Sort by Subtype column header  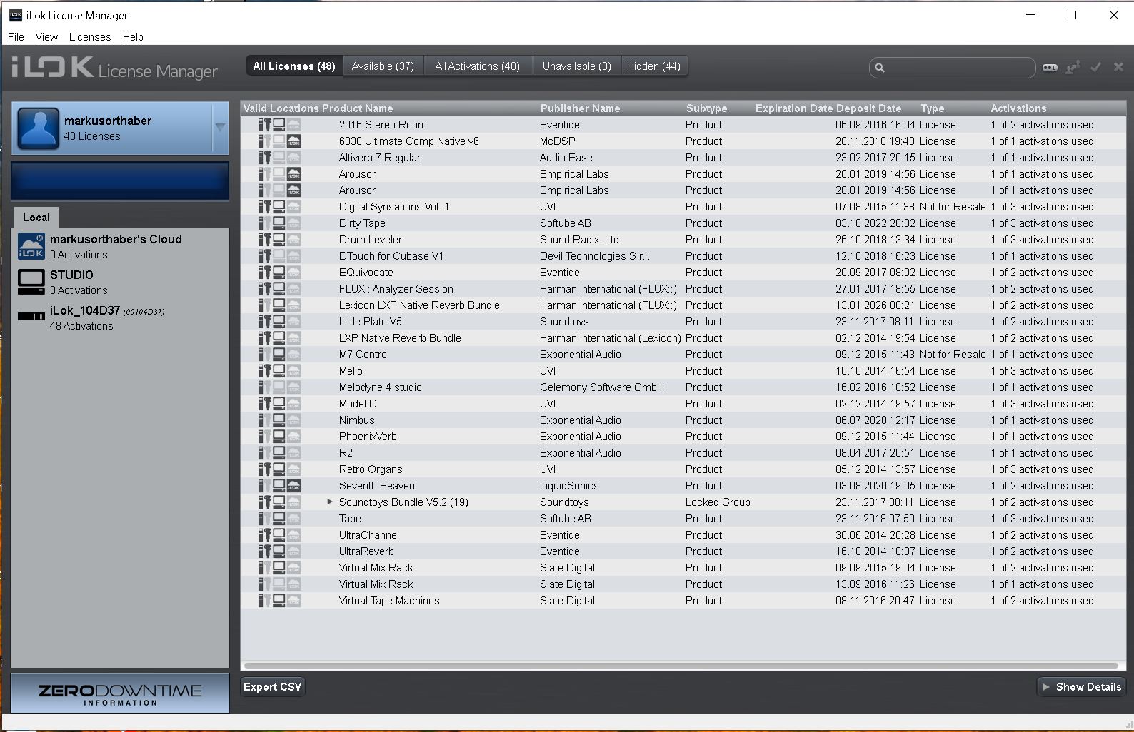pyautogui.click(x=707, y=108)
